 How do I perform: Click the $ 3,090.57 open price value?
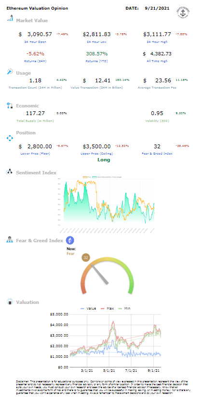tap(35, 34)
